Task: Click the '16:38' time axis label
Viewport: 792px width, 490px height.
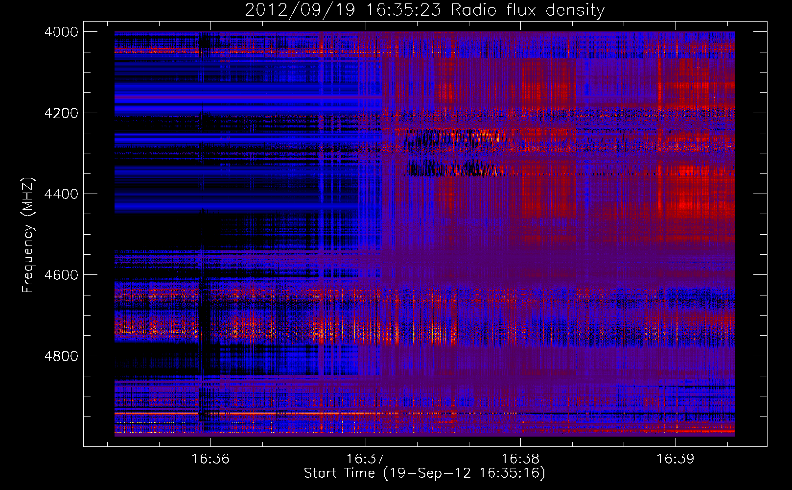Action: [x=520, y=459]
